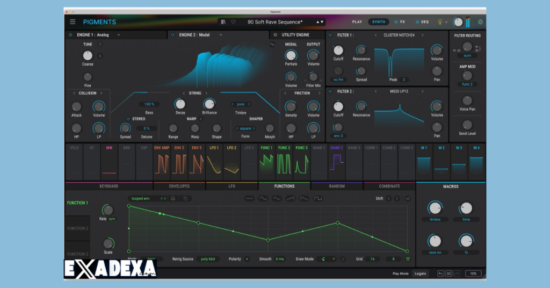Select previous Filter 2 type before MS20 LP12
This screenshot has width=550, height=288.
(375, 91)
